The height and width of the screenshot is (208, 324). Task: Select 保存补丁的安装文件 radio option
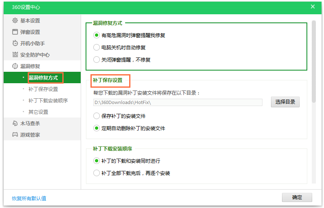pyautogui.click(x=97, y=116)
